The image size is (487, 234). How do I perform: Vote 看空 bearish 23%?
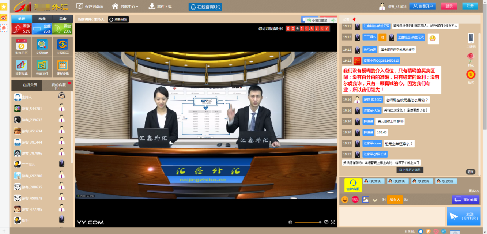(x=63, y=29)
